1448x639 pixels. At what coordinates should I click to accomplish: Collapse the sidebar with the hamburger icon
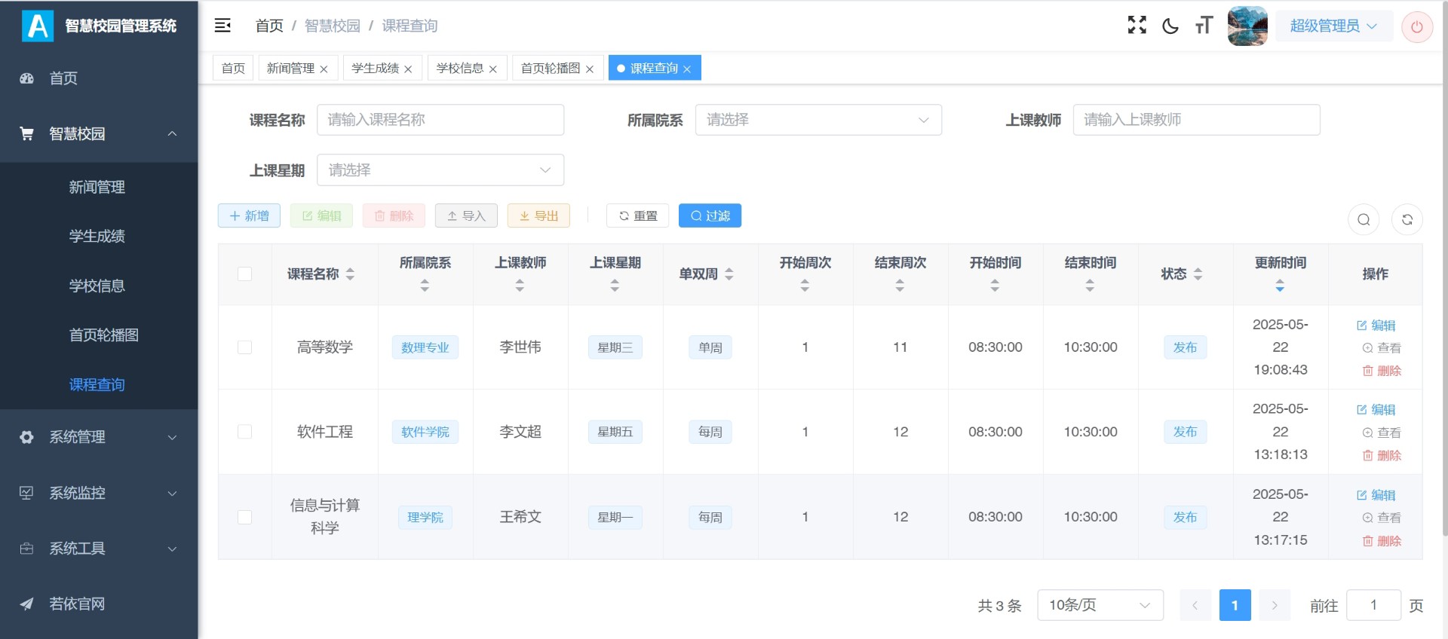click(x=222, y=26)
